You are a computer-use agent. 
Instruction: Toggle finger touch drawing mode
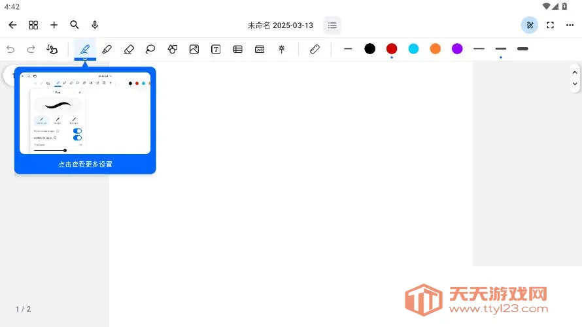pyautogui.click(x=52, y=49)
